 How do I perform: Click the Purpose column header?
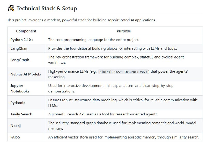tap(124, 31)
